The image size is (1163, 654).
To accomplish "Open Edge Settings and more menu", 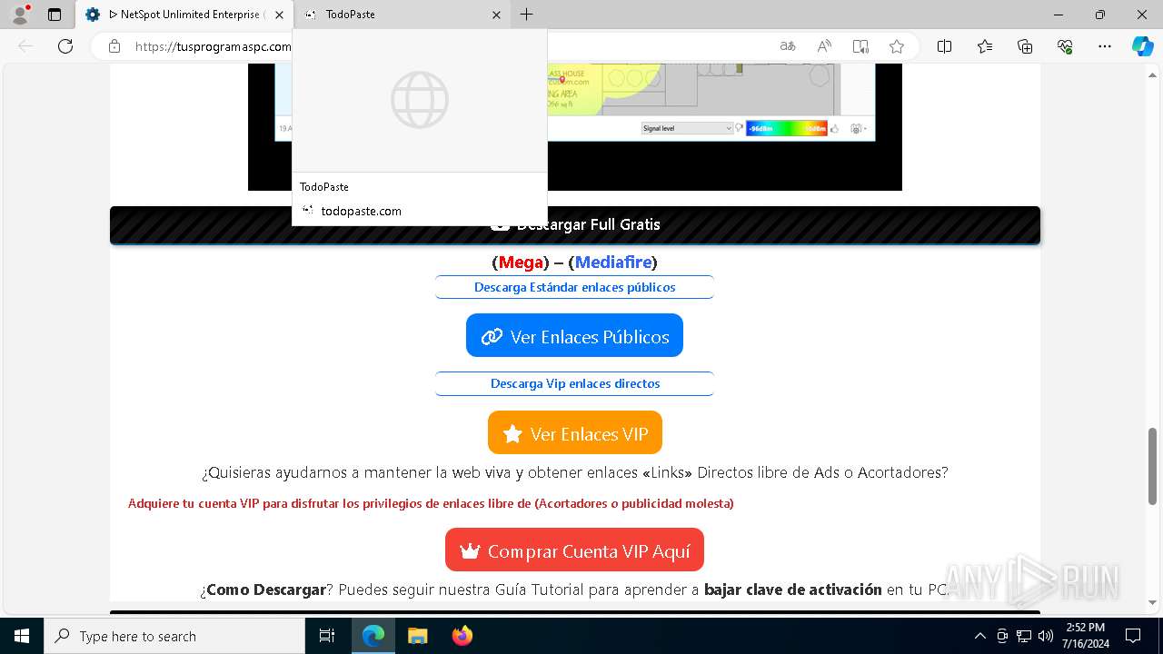I will click(1105, 46).
